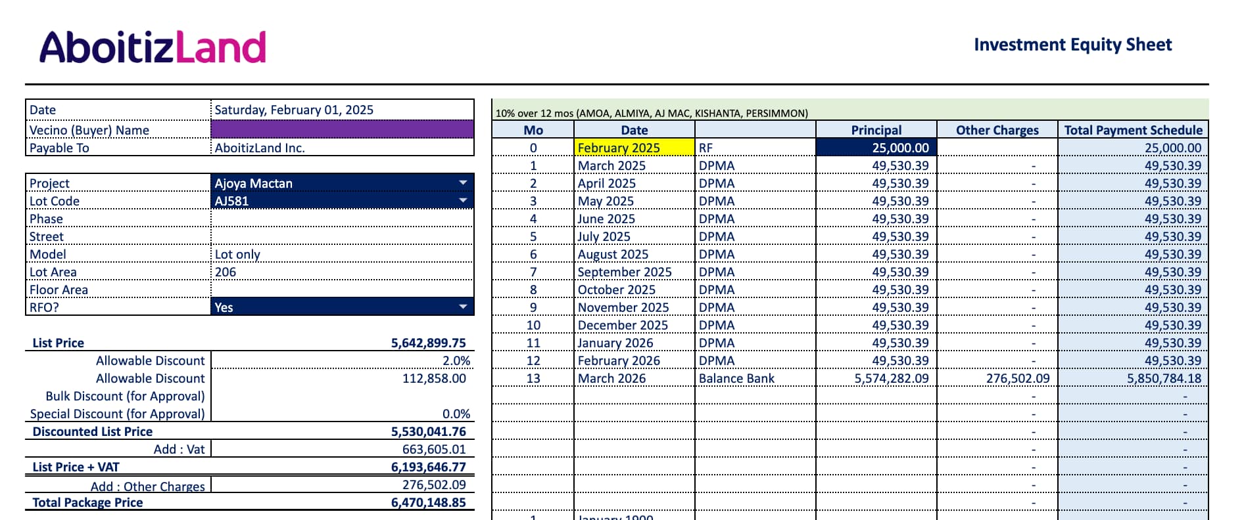Image resolution: width=1244 pixels, height=520 pixels.
Task: Select the yellow February 2025 date cell
Action: pyautogui.click(x=634, y=148)
